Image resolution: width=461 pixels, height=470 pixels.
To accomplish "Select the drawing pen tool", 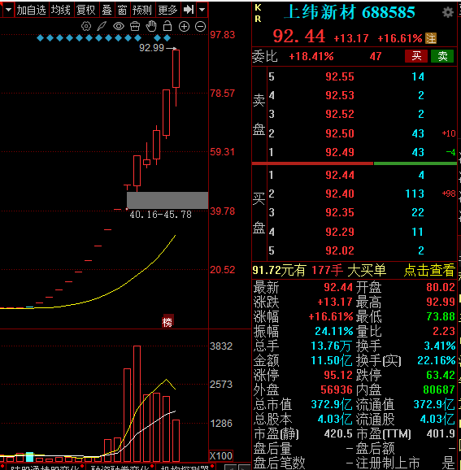I will point(102,26).
